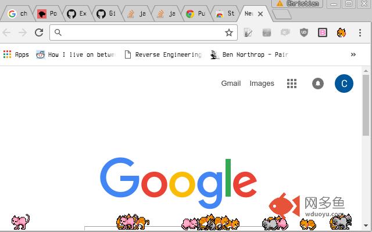Click the Christian profile button
The height and width of the screenshot is (232, 372).
click(x=297, y=3)
